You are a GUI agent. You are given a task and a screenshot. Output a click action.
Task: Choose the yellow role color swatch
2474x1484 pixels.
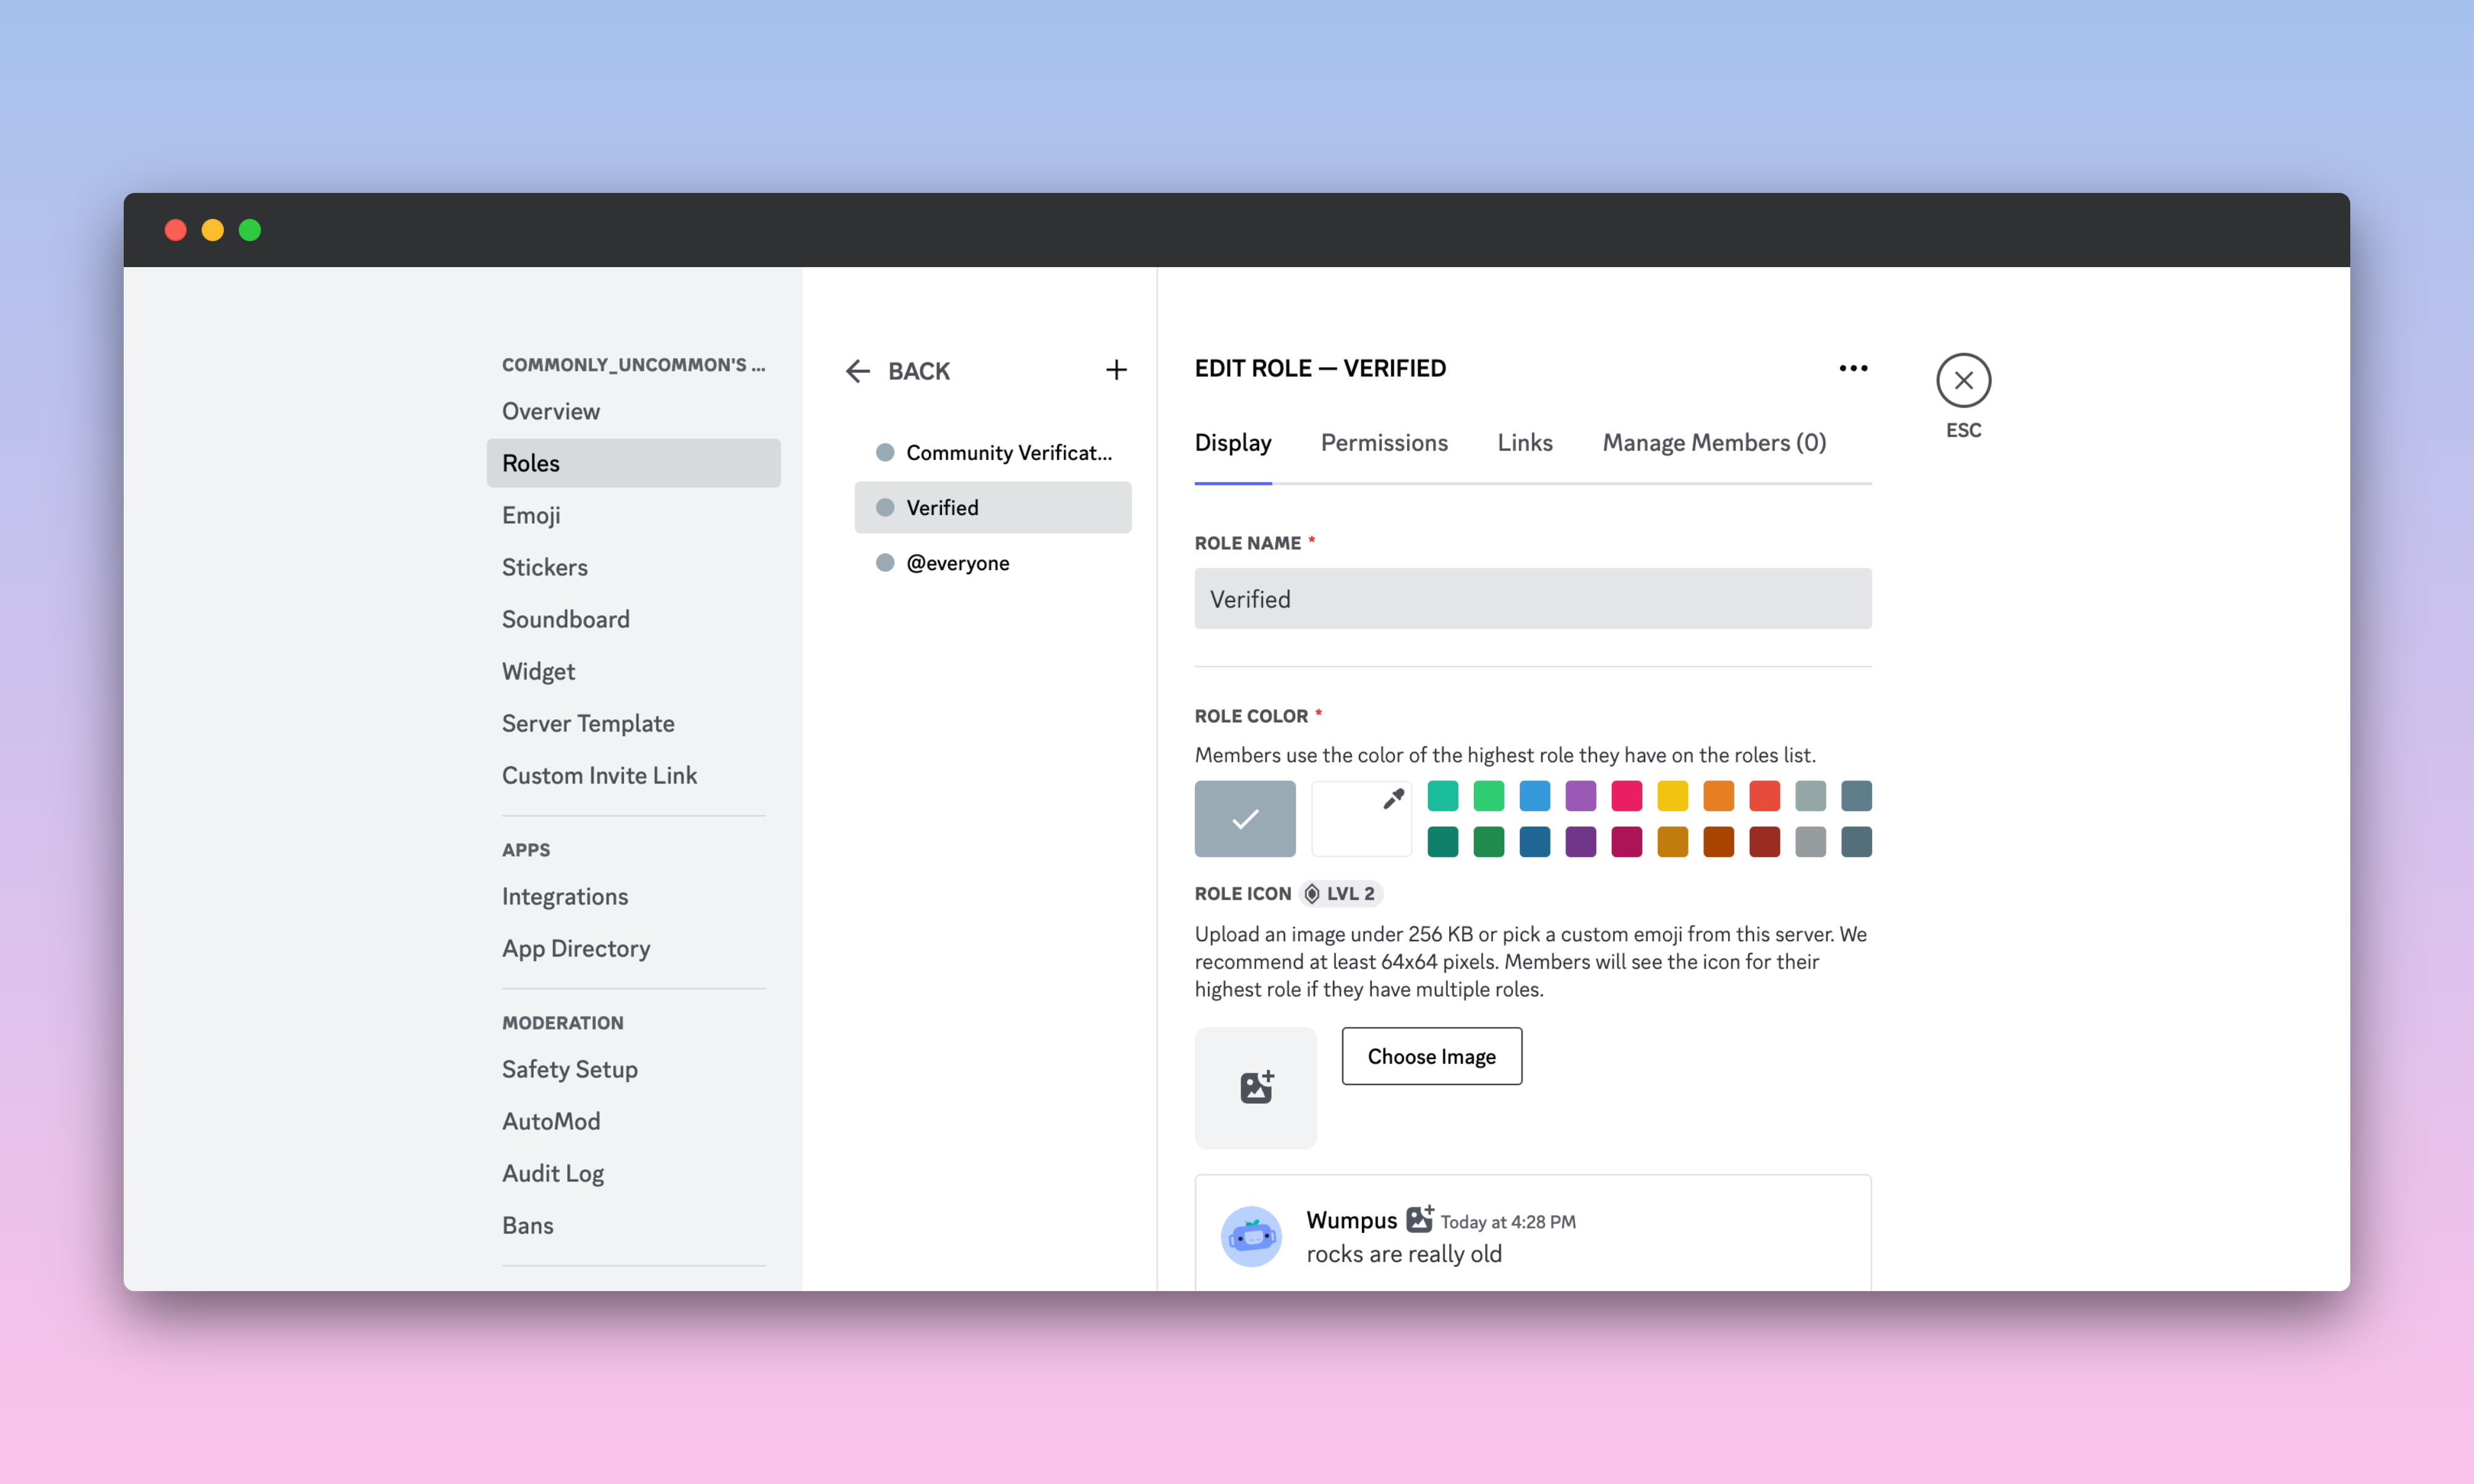pyautogui.click(x=1672, y=796)
